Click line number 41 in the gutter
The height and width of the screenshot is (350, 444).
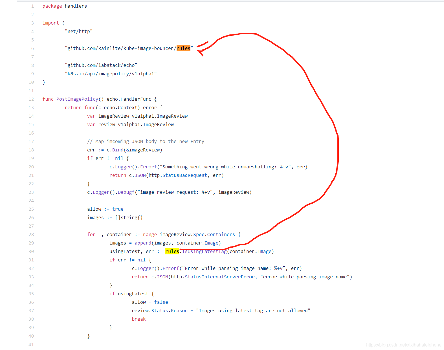point(31,344)
